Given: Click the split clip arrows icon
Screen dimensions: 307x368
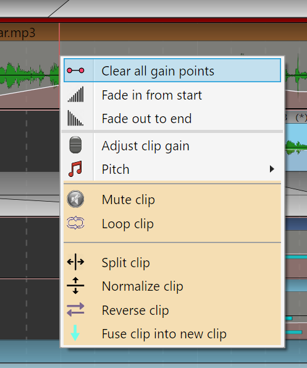Looking at the screenshot, I should (x=75, y=262).
